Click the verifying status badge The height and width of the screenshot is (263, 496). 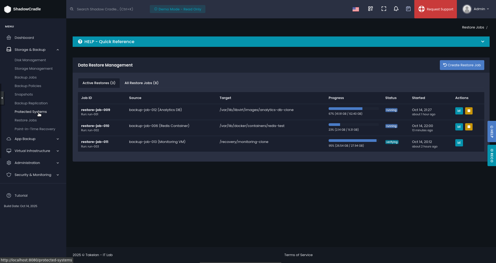[x=392, y=142]
